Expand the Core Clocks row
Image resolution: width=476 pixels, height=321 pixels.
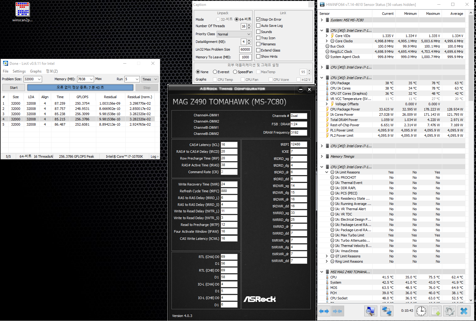(x=327, y=41)
